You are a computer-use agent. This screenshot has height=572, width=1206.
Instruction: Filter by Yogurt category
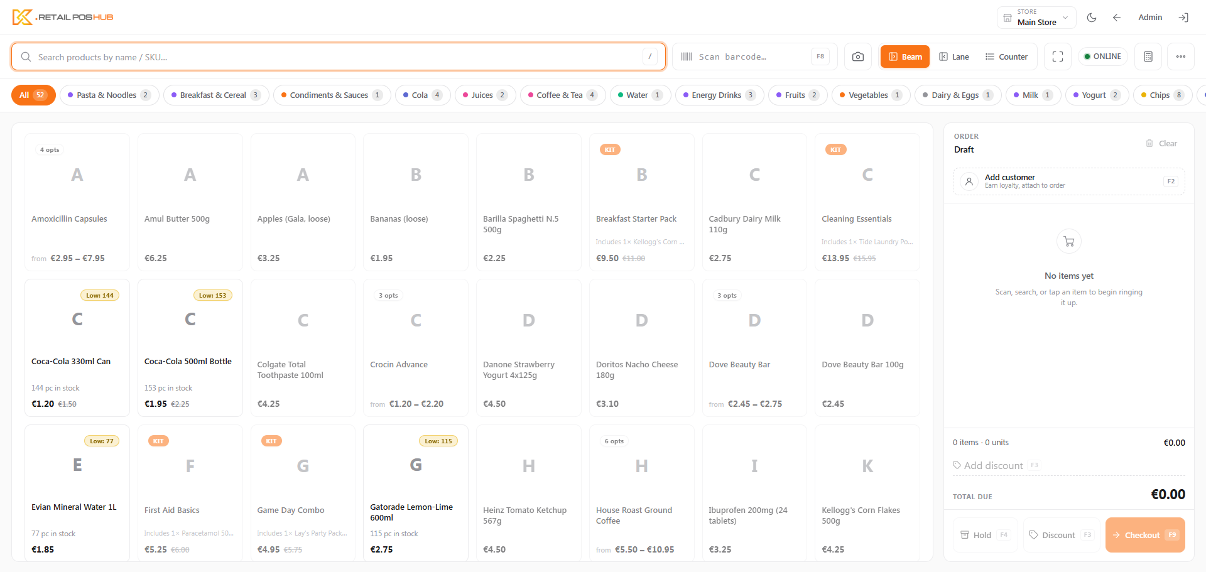click(x=1097, y=95)
